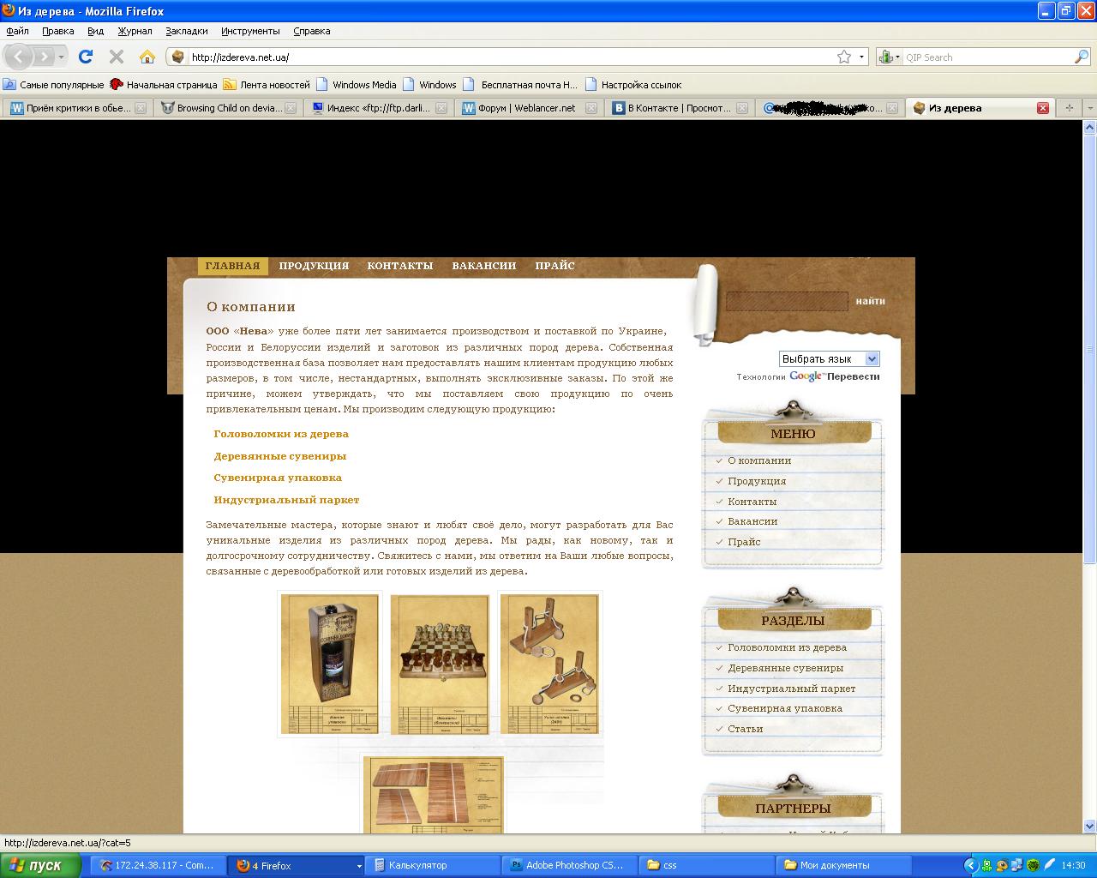Open the 'Бесплатная почта' bookmark

(x=520, y=84)
